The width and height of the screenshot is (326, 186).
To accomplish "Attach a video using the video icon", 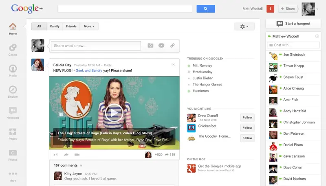I will coord(161,46).
